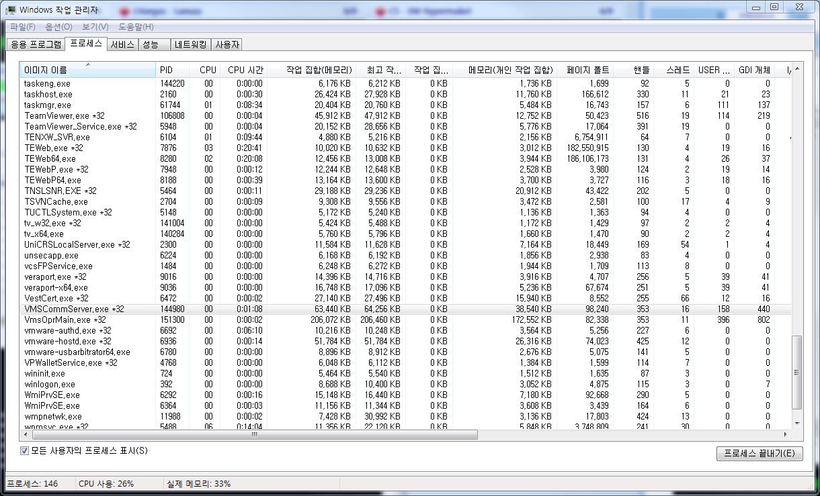Image resolution: width=820 pixels, height=496 pixels.
Task: Select the TUCTLSystem.exe *32 process
Action: point(407,212)
